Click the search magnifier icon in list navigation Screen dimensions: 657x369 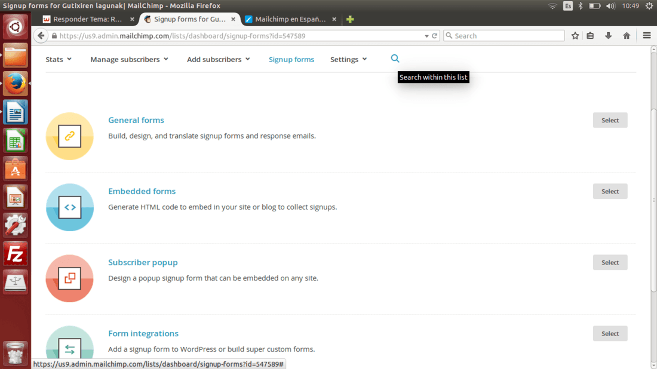pos(395,59)
